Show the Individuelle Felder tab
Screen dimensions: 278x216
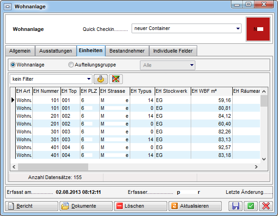173,51
